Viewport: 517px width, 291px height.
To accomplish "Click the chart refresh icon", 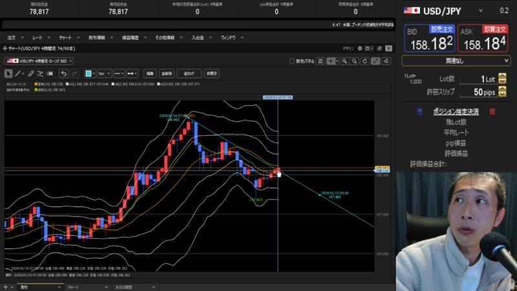I will coord(364,61).
